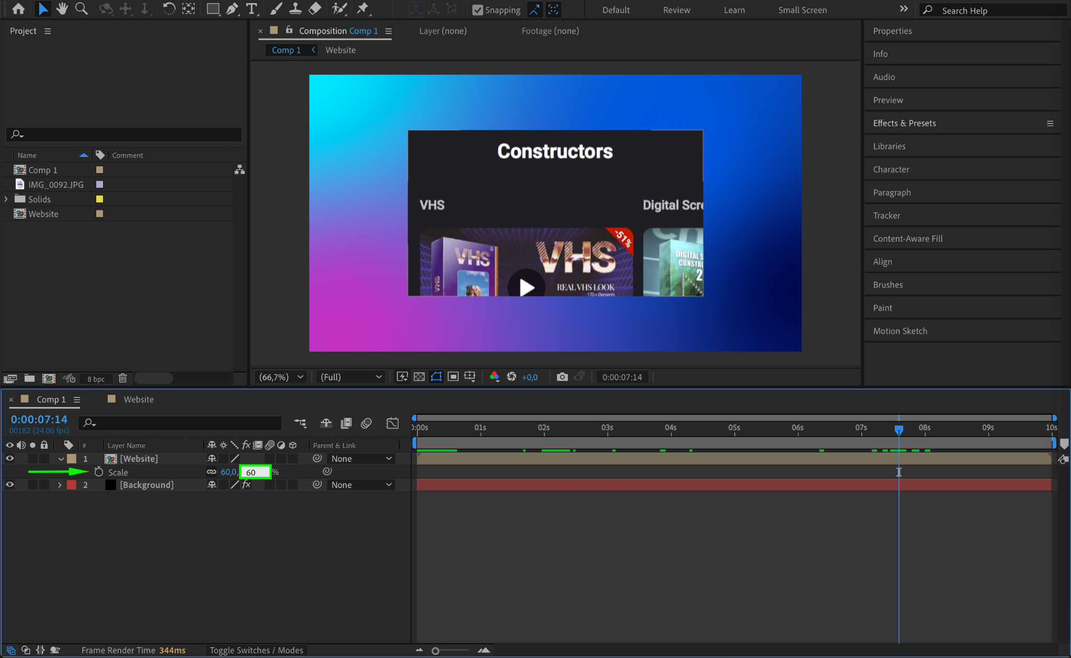Delete selected project item with trash icon

pyautogui.click(x=123, y=378)
